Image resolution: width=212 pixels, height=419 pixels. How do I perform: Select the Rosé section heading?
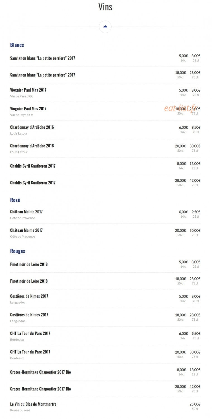click(x=15, y=200)
